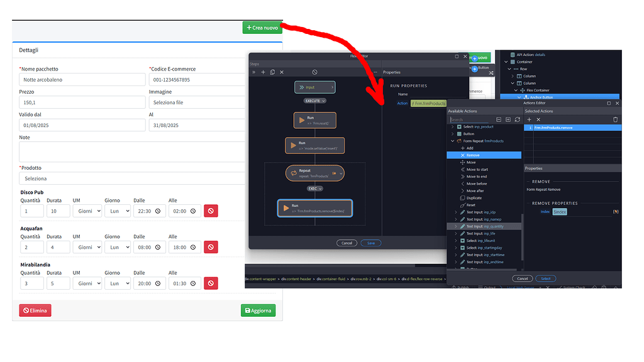Copy step icon in Flow Editor toolbar
Image resolution: width=644 pixels, height=362 pixels.
[272, 72]
